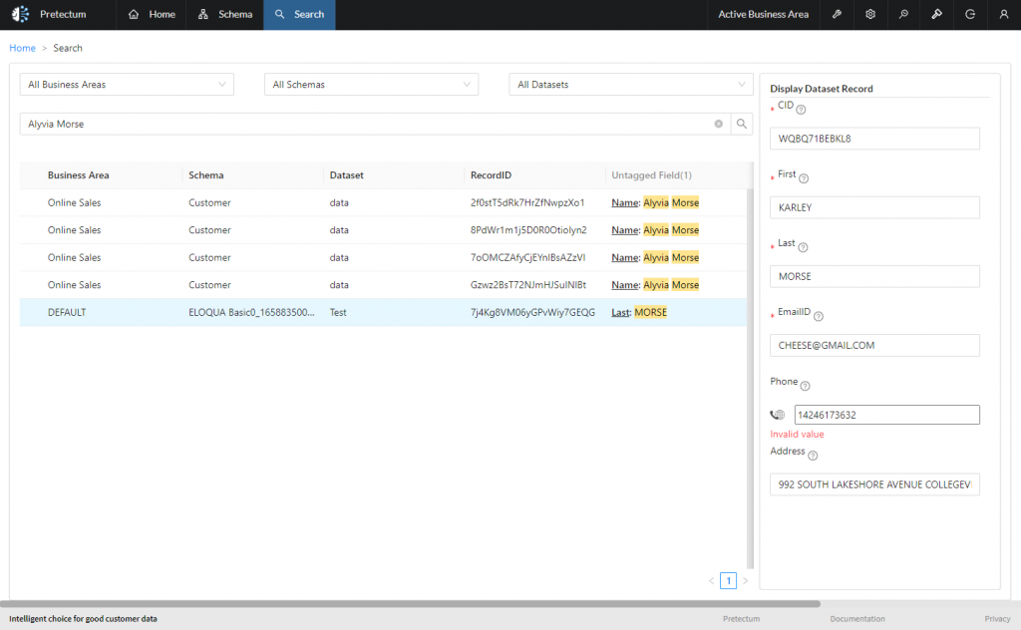The height and width of the screenshot is (630, 1021).
Task: Go to the previous results page
Action: click(712, 580)
